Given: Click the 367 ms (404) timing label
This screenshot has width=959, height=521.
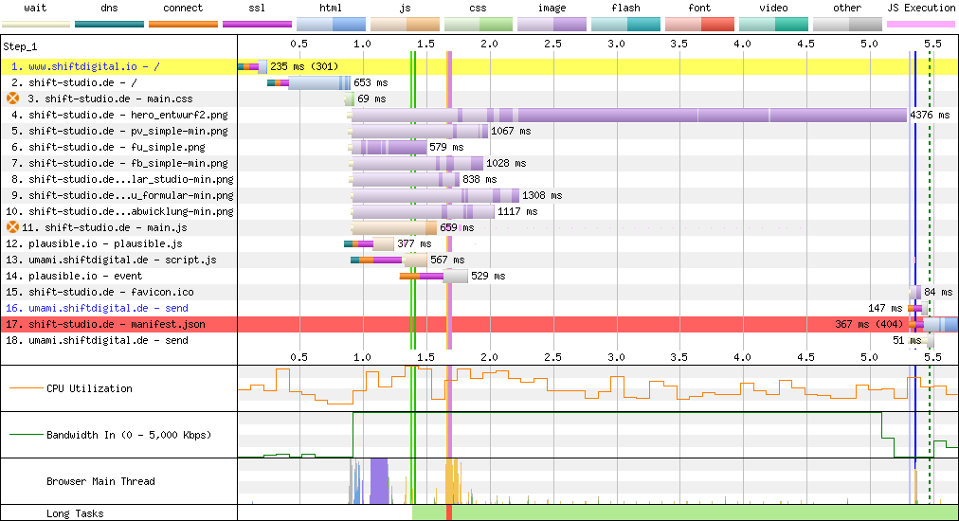Looking at the screenshot, I should (869, 324).
